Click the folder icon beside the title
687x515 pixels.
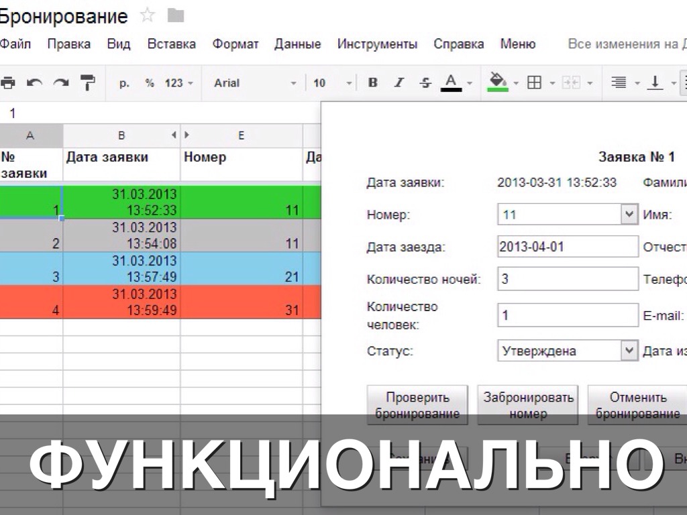coord(175,16)
